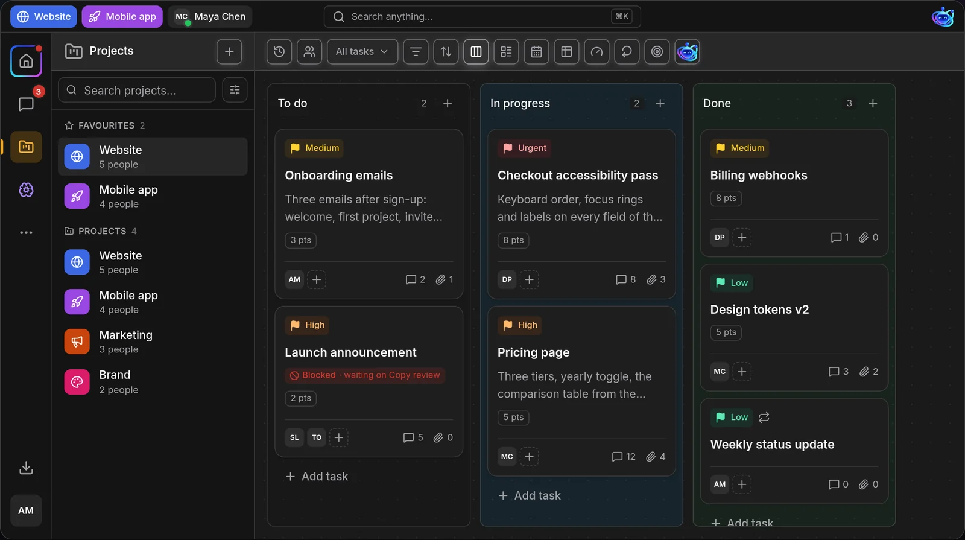This screenshot has height=540, width=965.
Task: Click Add task under To do column
Action: 317,477
